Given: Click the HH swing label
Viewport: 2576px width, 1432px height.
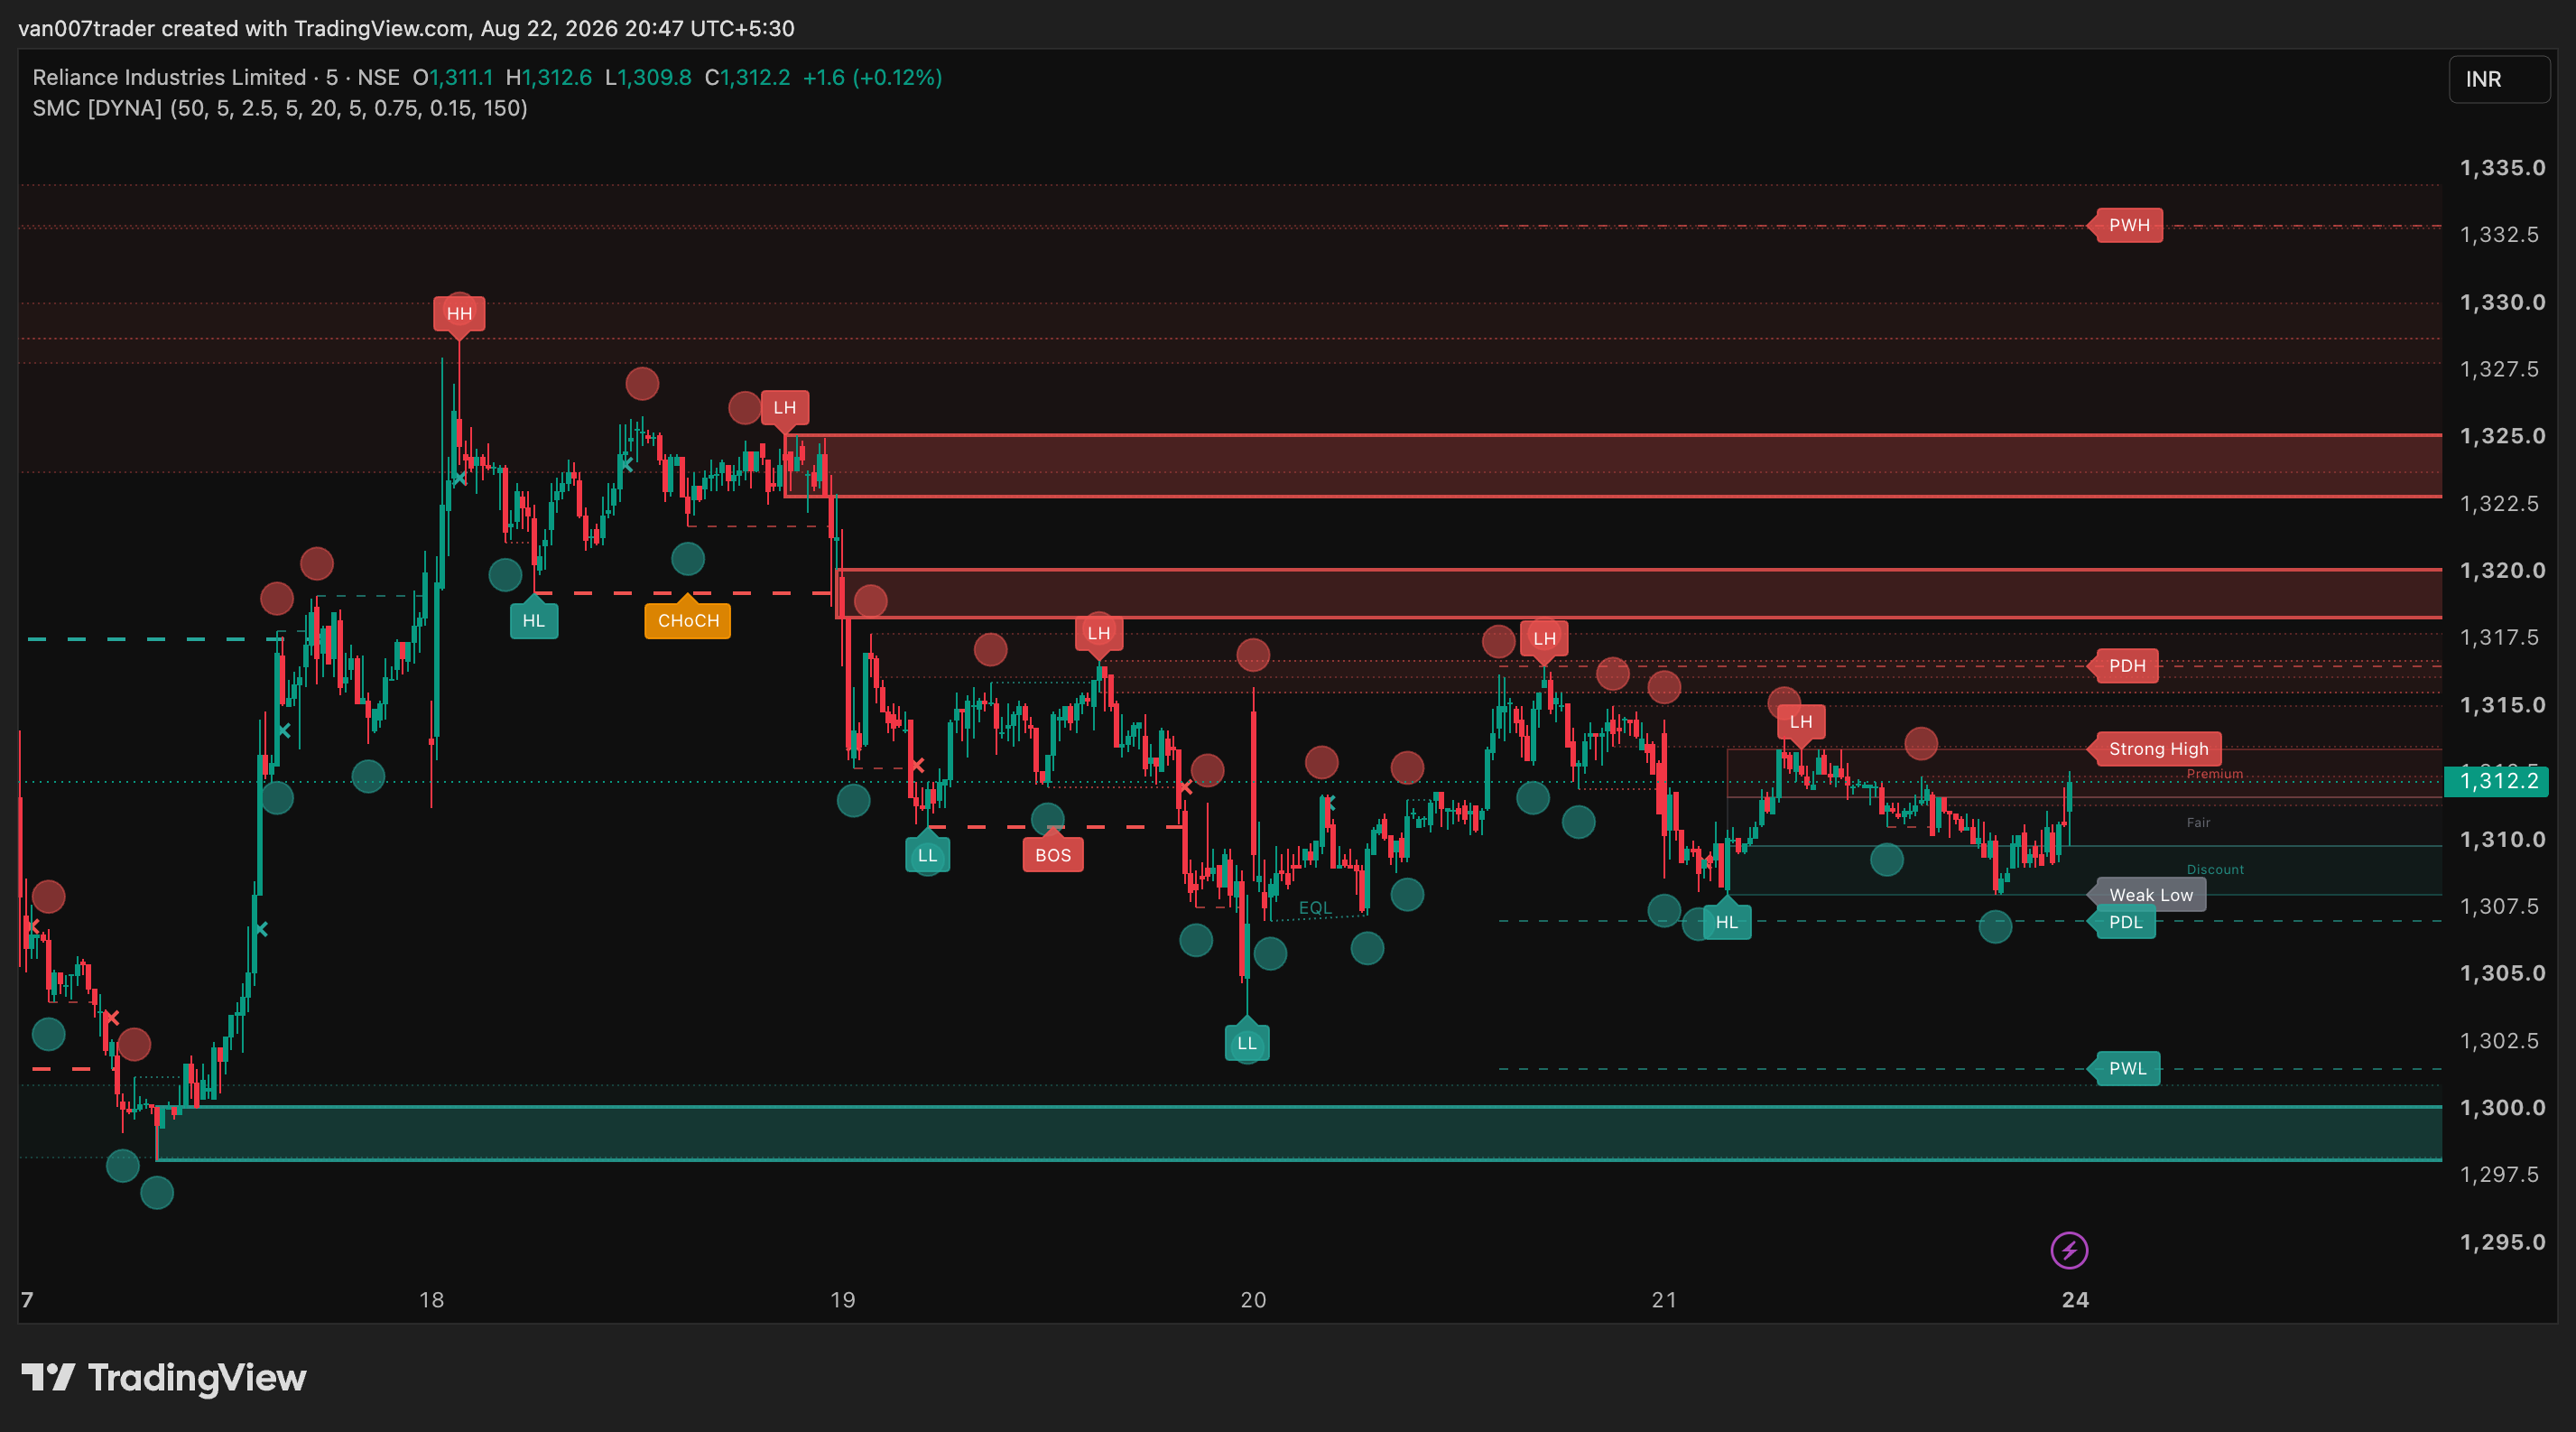Looking at the screenshot, I should pos(459,314).
